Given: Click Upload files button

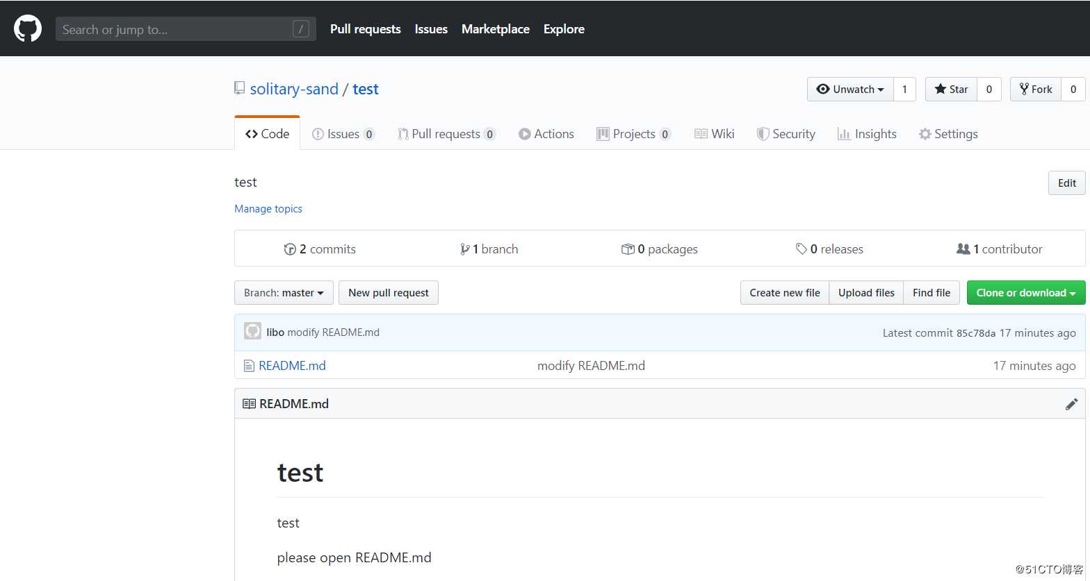Looking at the screenshot, I should tap(866, 292).
